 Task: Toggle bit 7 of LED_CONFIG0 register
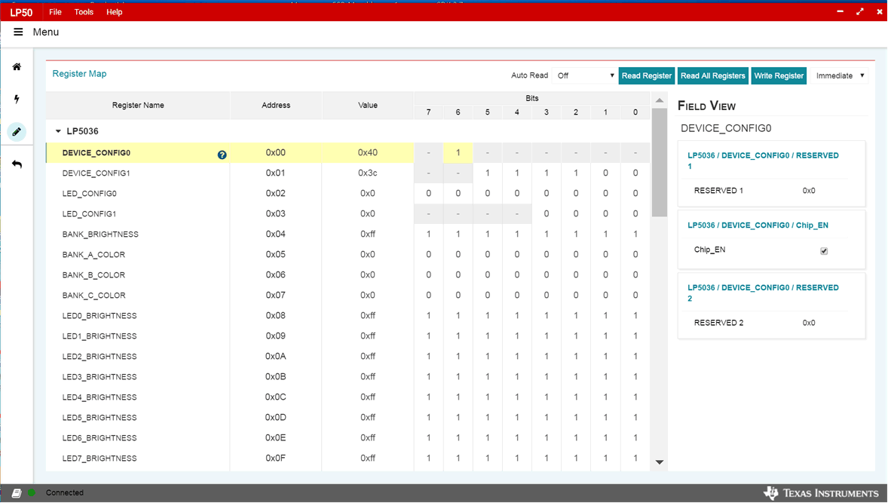(x=428, y=194)
